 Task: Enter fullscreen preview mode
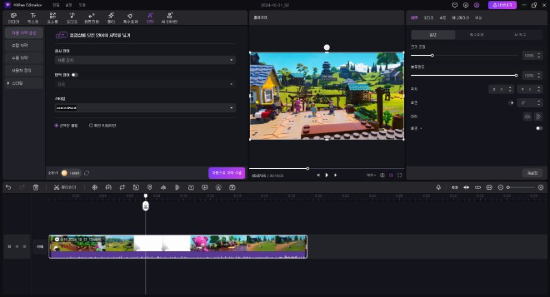click(x=400, y=175)
